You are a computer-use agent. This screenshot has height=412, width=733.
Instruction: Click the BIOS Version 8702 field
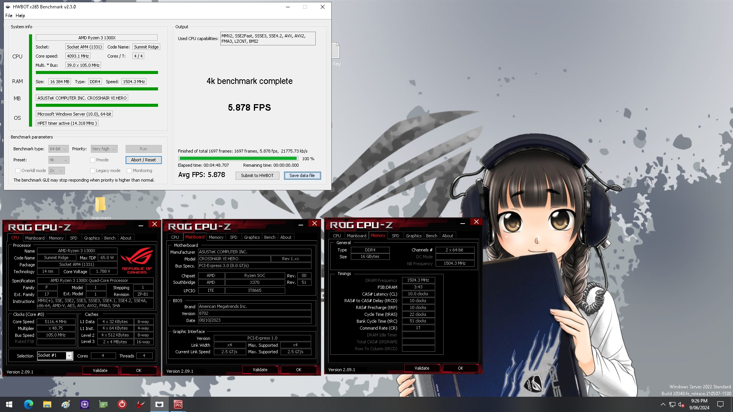coord(255,313)
